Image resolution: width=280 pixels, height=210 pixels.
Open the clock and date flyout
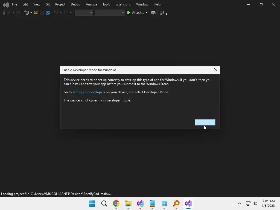coord(268,203)
